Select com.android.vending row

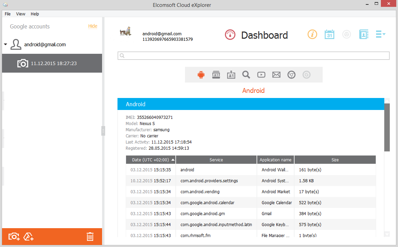coord(251,192)
